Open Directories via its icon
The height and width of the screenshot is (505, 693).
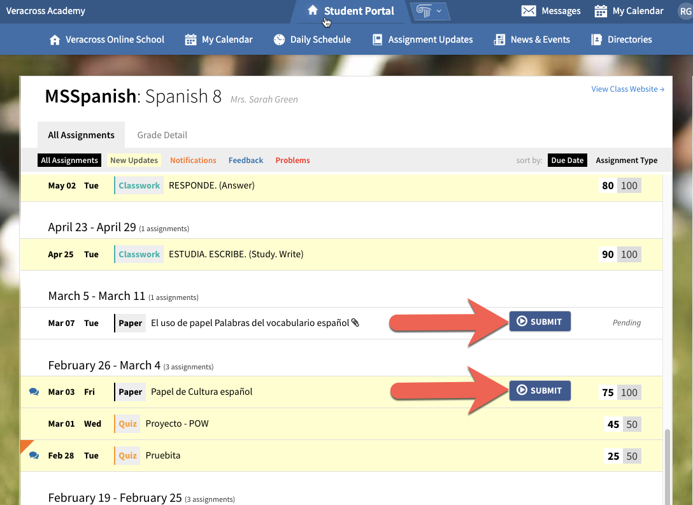coord(597,39)
